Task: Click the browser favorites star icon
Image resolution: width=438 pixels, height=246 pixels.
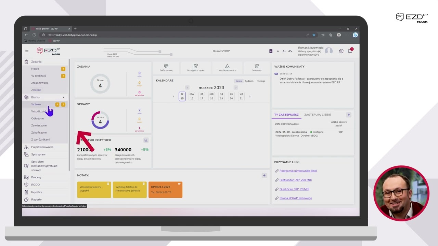Action: point(314,35)
